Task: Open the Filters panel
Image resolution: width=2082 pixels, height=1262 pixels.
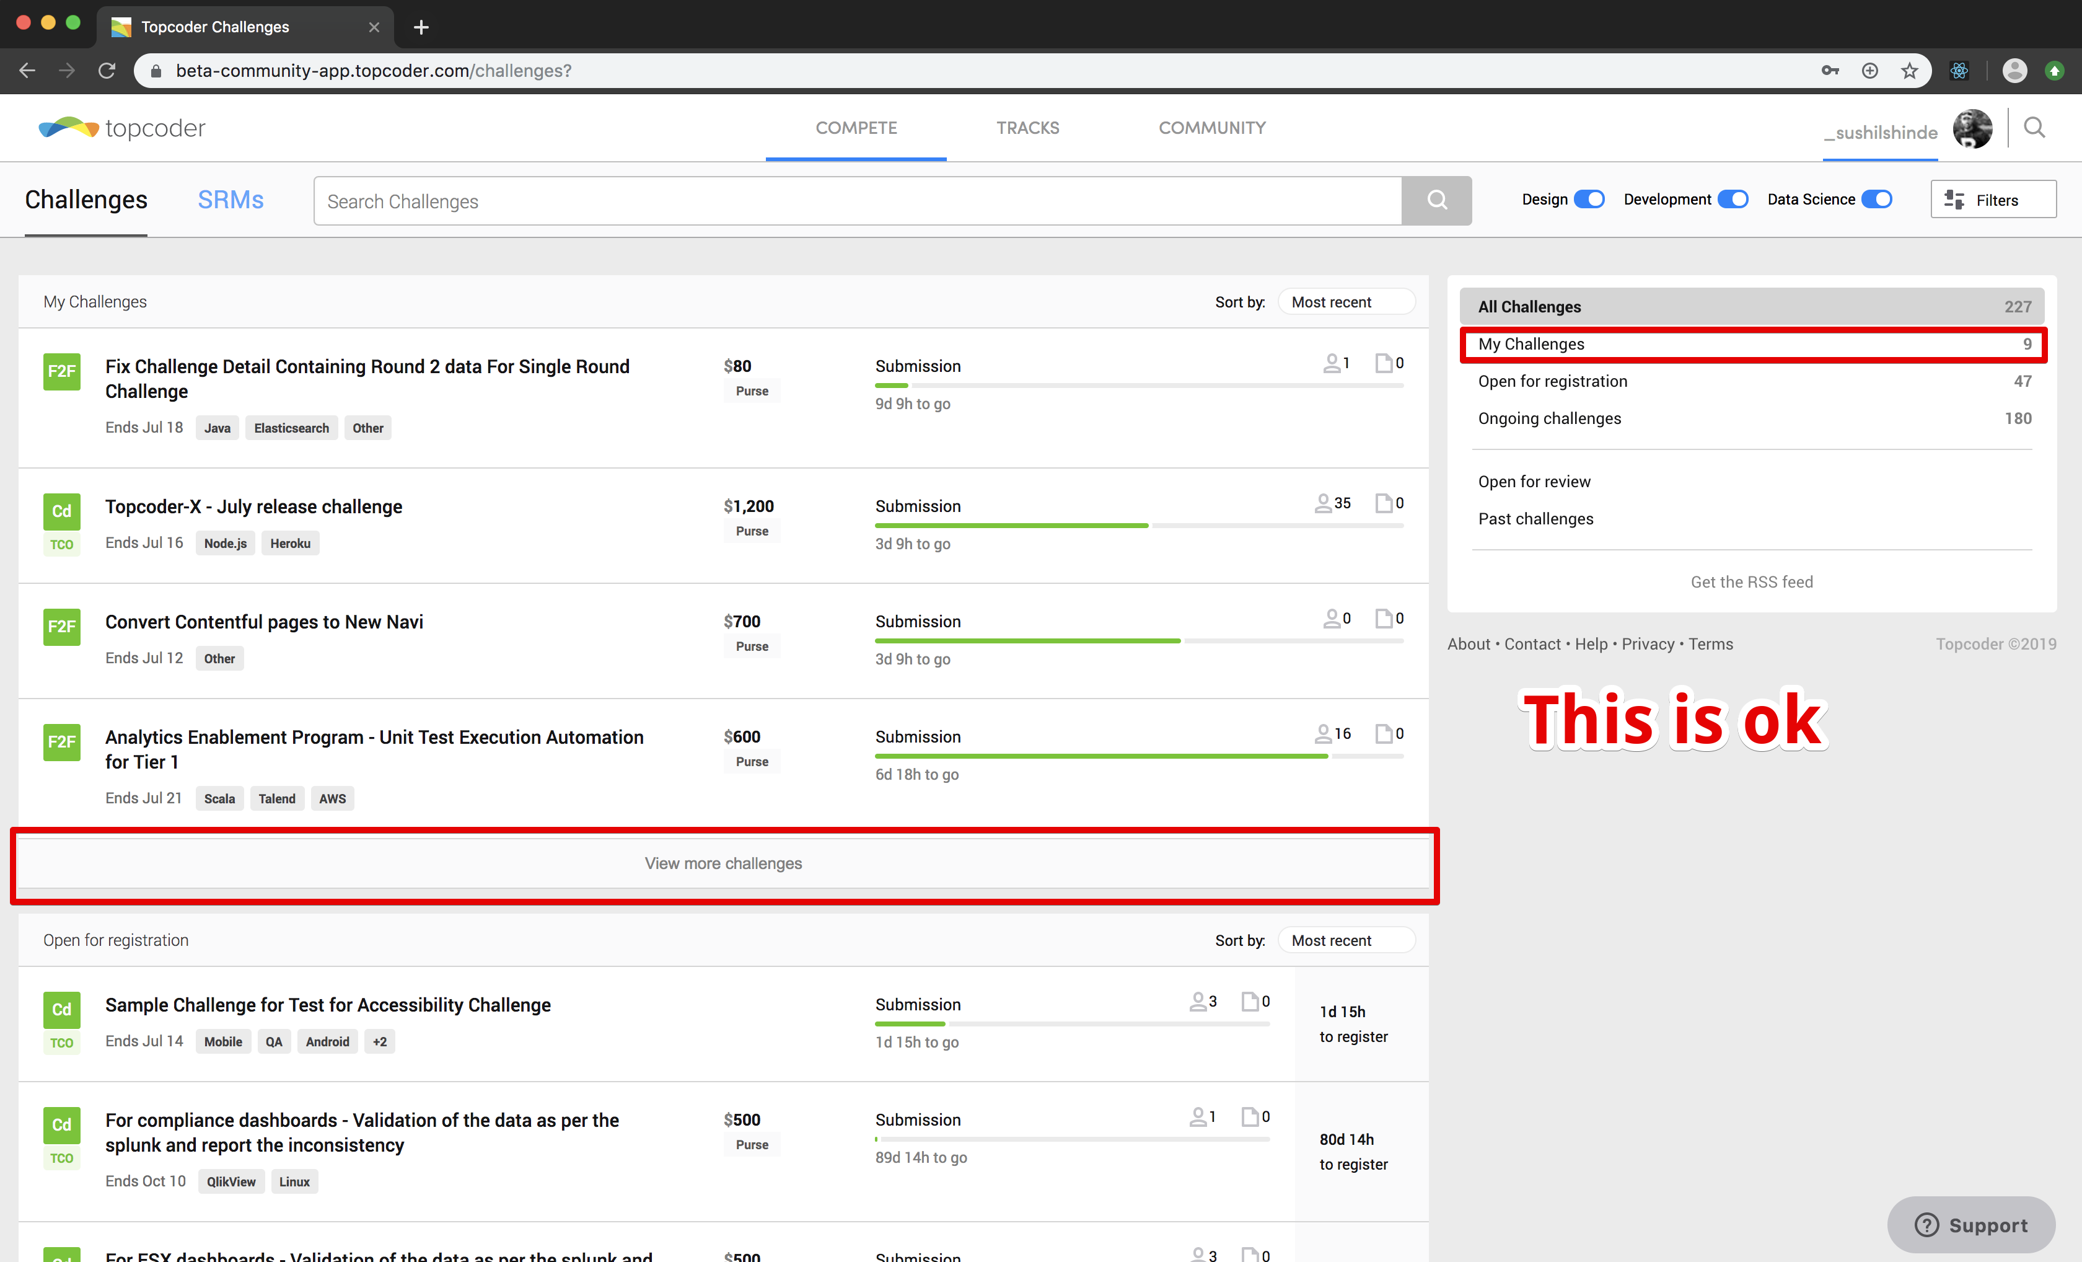Action: (x=1992, y=200)
